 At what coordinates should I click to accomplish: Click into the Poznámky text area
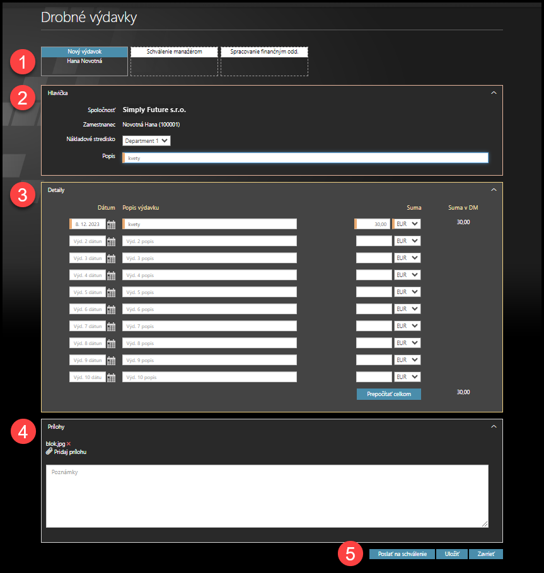(x=267, y=496)
